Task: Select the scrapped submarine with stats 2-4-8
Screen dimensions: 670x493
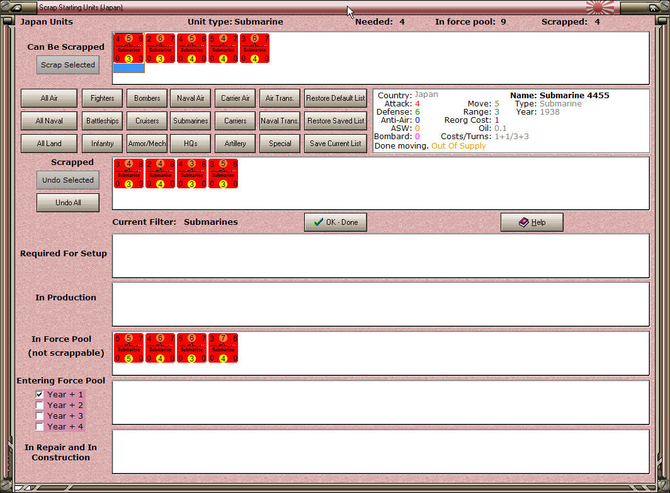Action: tap(160, 173)
